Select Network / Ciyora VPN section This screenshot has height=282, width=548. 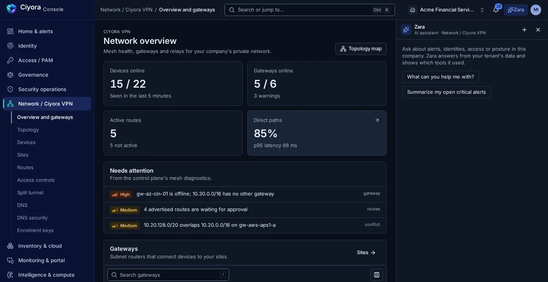[x=47, y=104]
